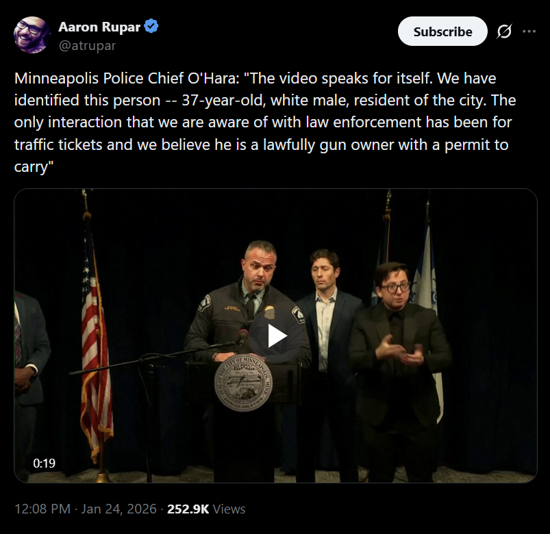Play the video using the center play button
This screenshot has height=534, width=550.
coord(276,335)
